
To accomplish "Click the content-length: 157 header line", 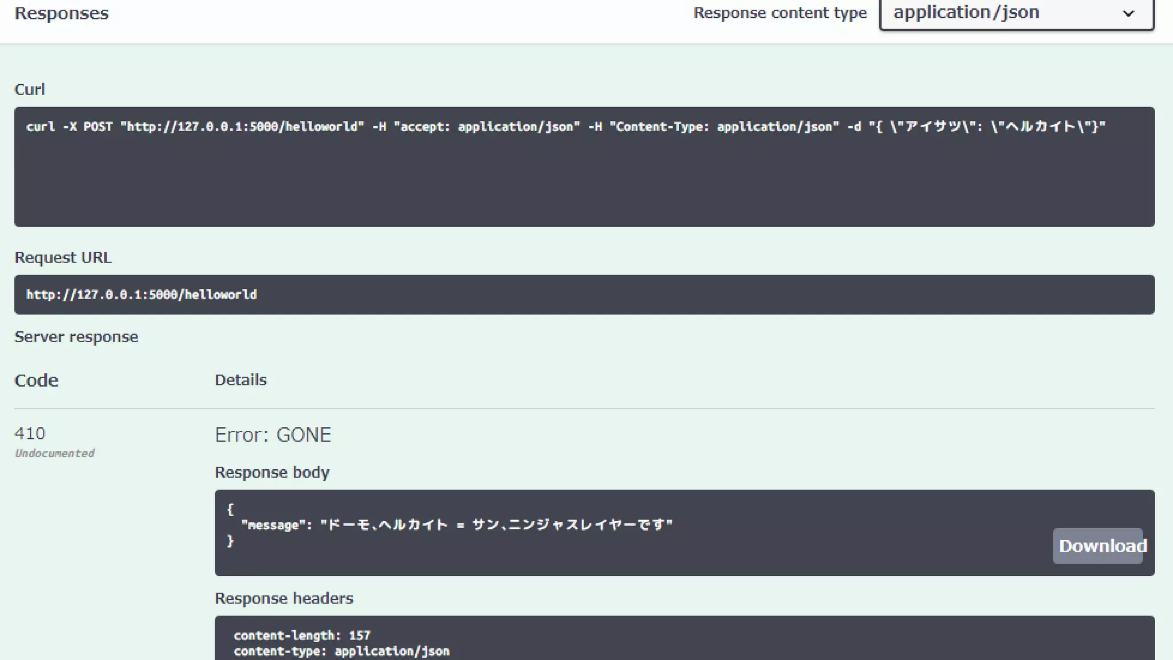I will click(302, 635).
